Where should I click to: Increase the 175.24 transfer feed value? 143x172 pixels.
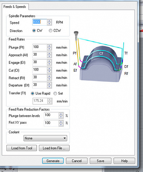tap(49, 100)
